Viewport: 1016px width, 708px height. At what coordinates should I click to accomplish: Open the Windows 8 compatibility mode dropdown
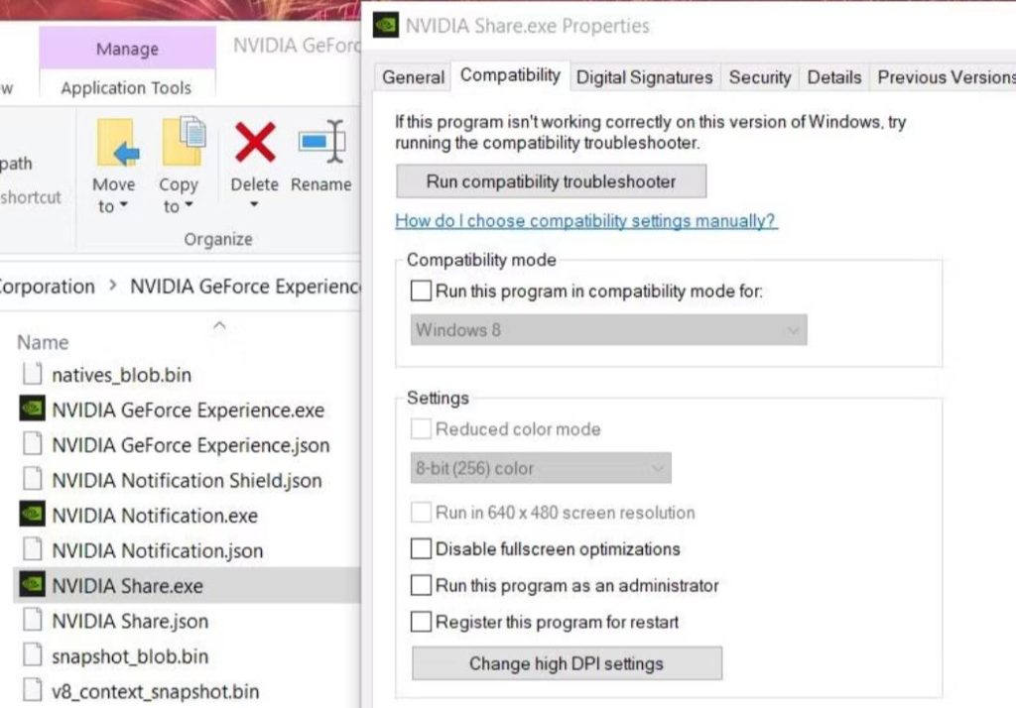608,330
